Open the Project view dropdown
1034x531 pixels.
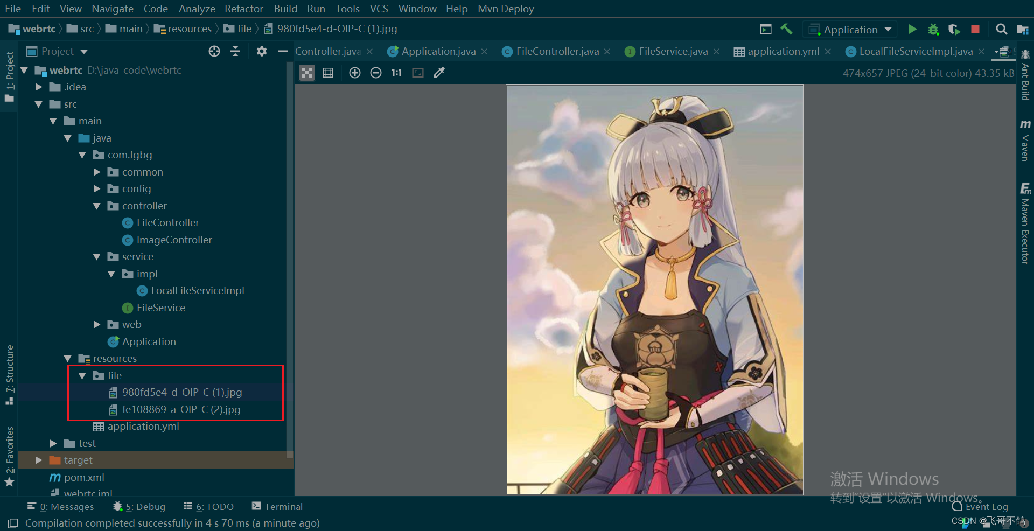(57, 51)
